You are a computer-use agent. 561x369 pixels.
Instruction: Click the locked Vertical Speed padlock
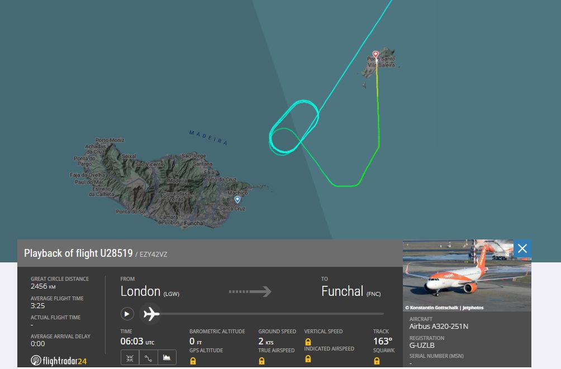click(308, 342)
